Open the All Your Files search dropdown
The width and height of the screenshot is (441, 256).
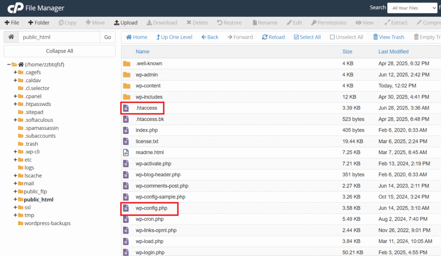pos(412,7)
